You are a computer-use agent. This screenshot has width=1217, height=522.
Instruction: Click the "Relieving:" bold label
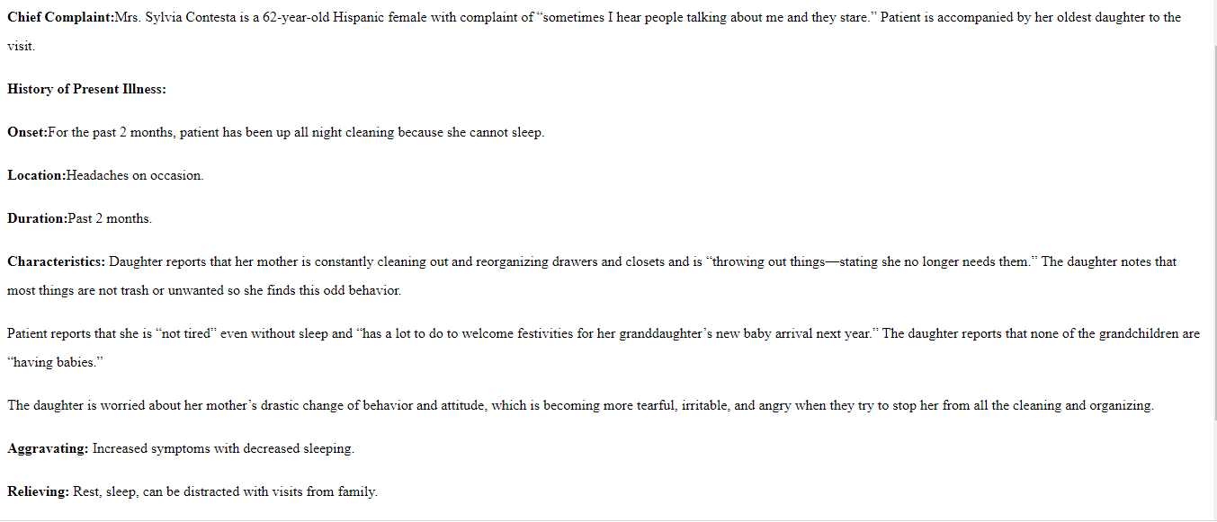click(38, 491)
